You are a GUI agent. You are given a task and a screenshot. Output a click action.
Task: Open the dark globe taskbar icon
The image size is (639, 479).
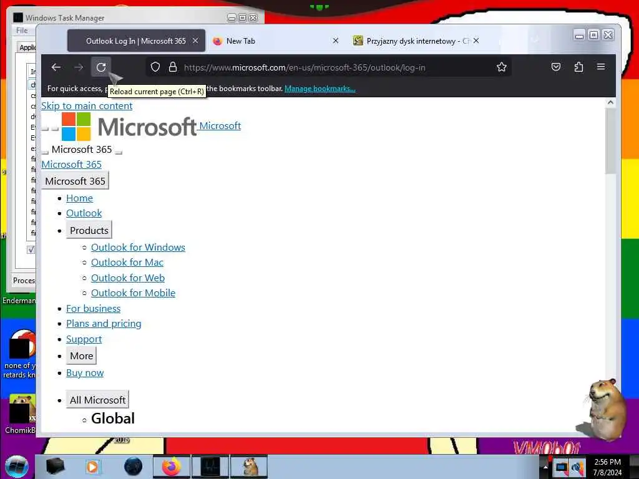[x=133, y=467]
